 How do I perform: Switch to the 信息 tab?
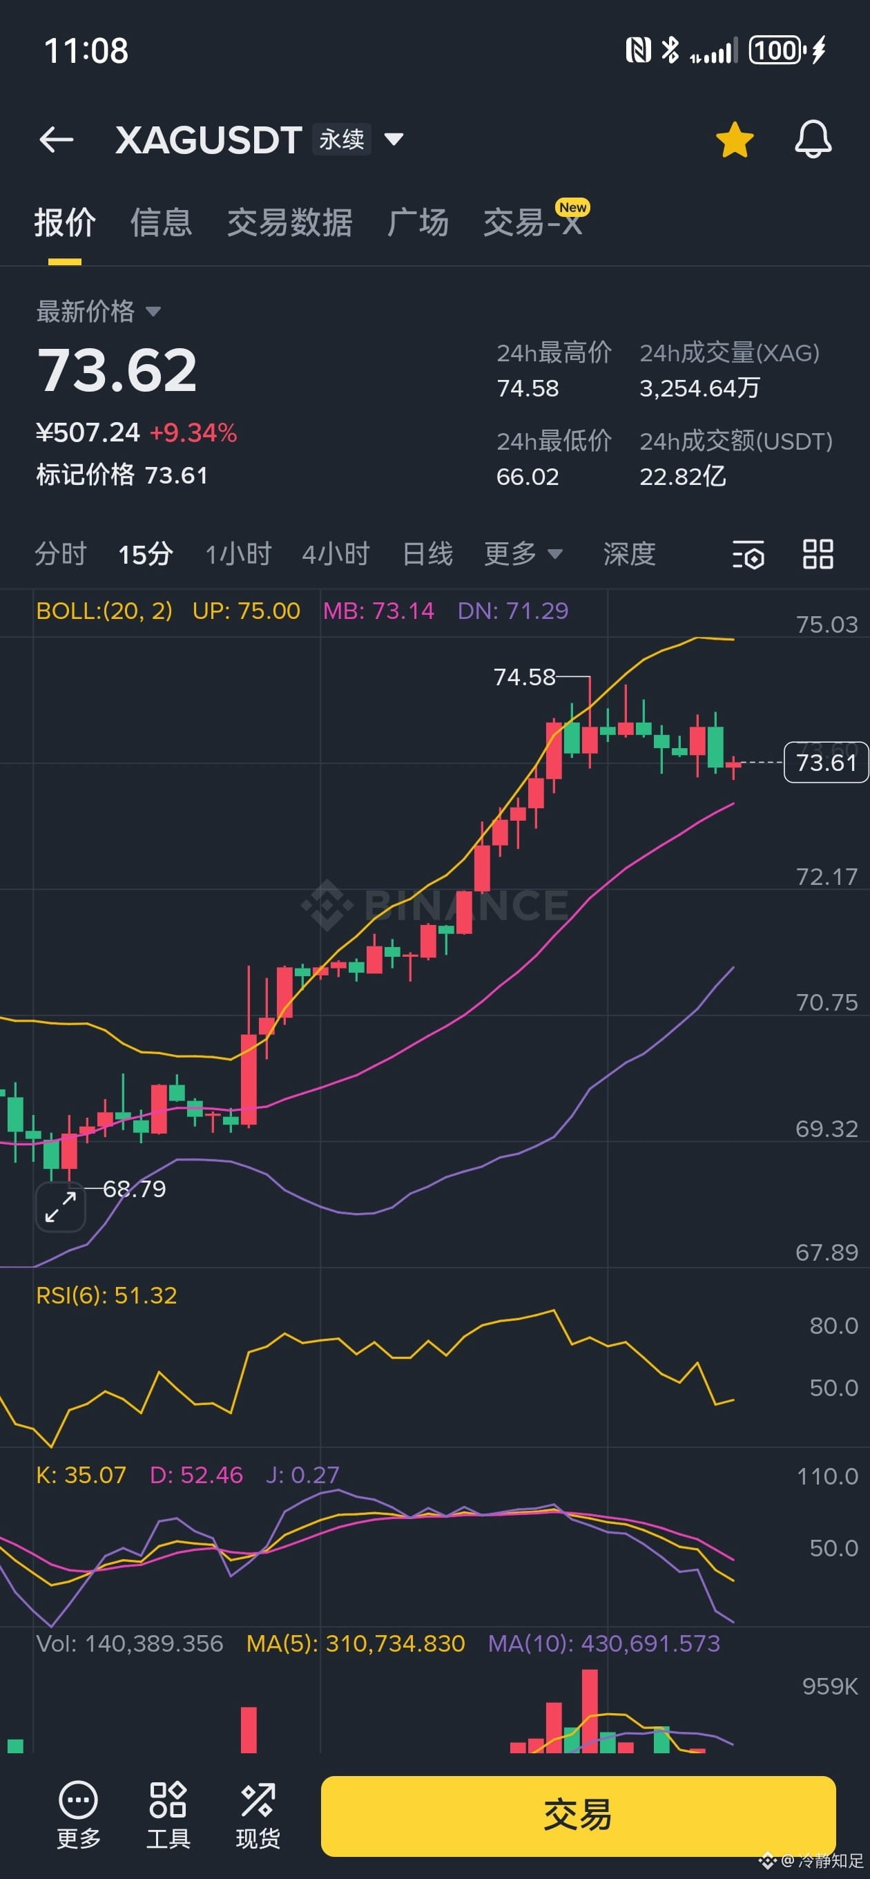click(161, 222)
